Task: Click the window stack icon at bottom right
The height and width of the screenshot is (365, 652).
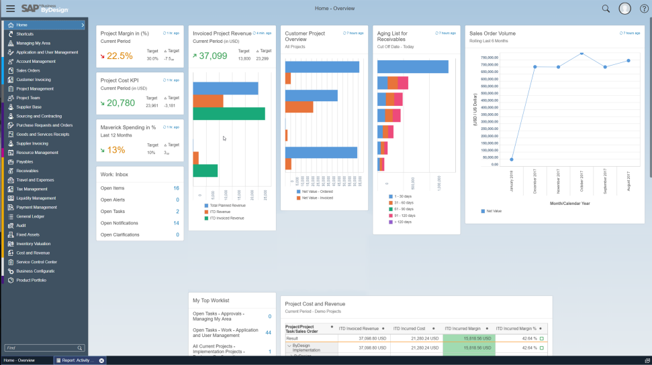Action: [x=646, y=360]
